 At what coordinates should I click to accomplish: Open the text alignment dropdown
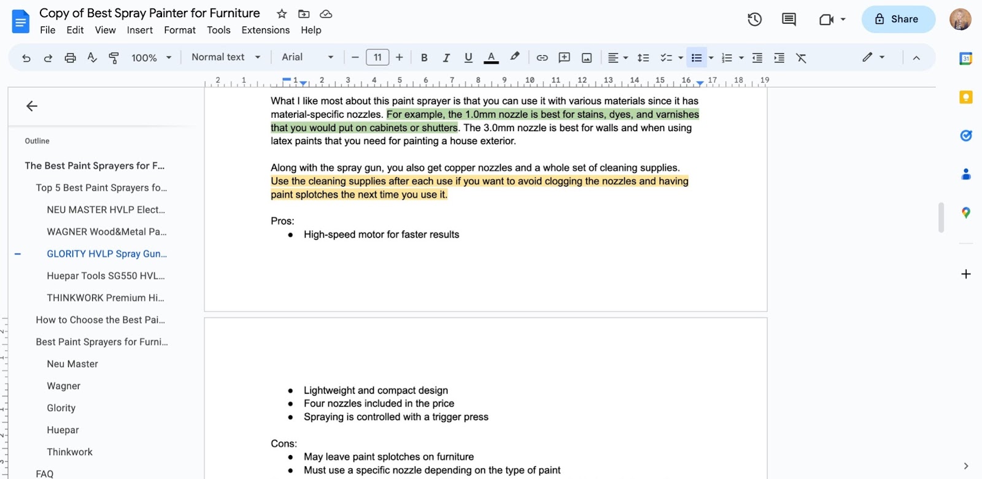pyautogui.click(x=617, y=58)
